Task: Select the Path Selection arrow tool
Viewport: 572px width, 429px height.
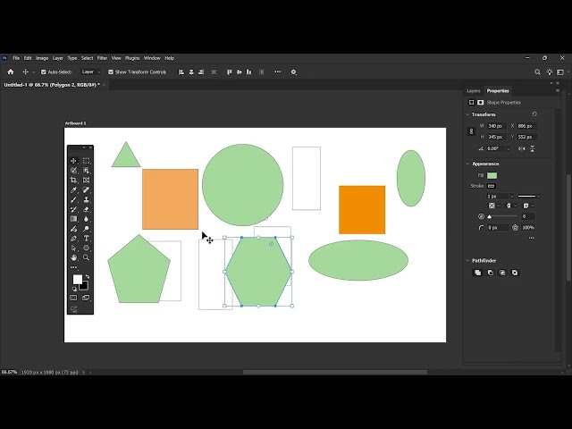Action: click(x=73, y=248)
